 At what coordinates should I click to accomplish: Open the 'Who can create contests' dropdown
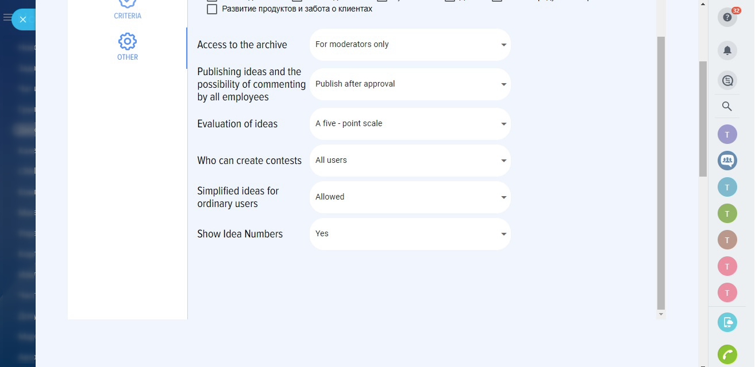point(410,161)
